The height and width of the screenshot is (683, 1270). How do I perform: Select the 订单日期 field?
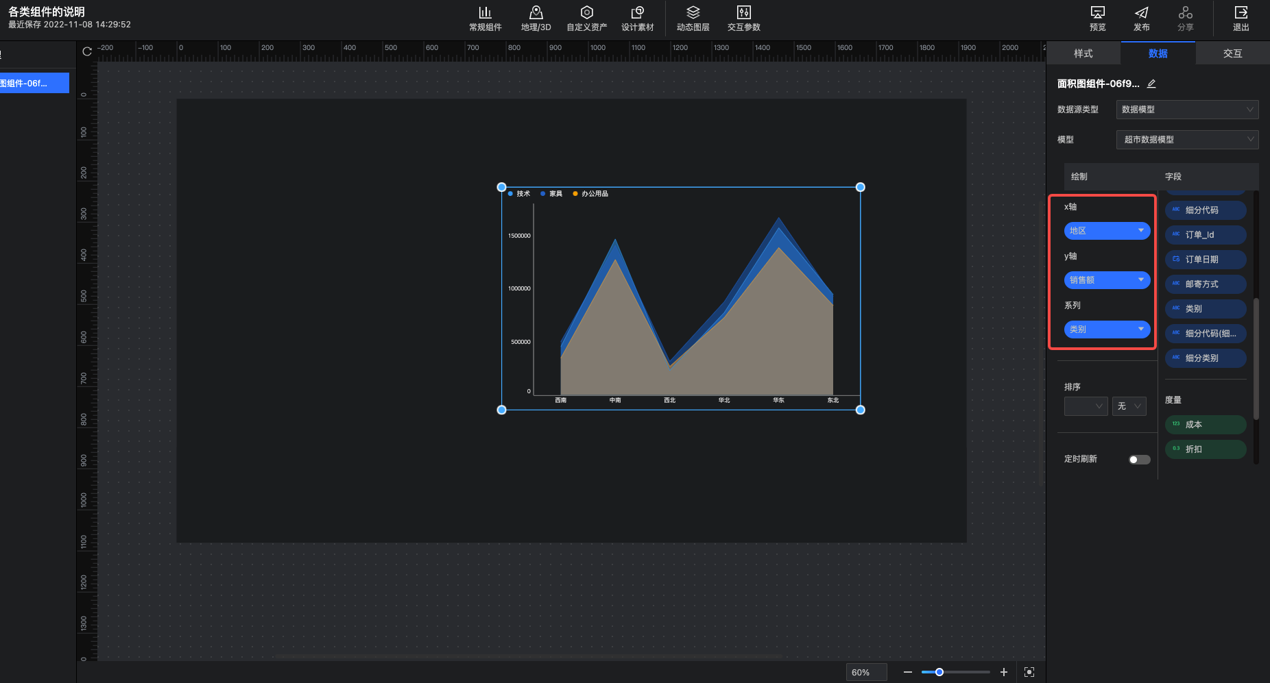(1206, 260)
